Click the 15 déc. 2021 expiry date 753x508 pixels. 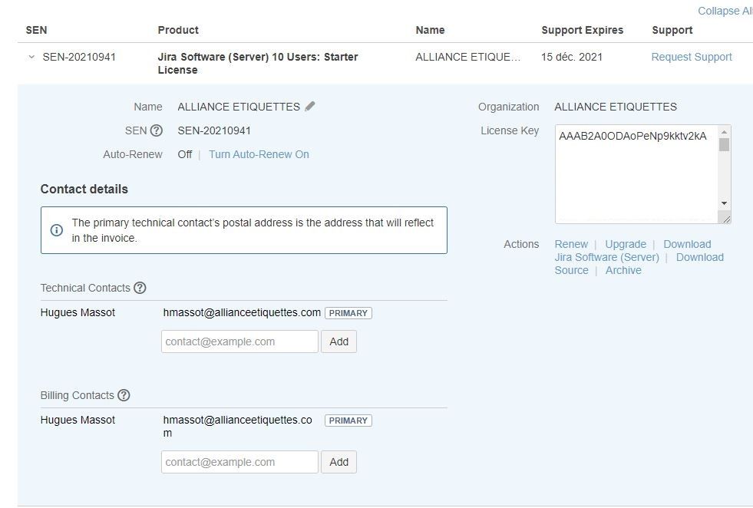[572, 57]
